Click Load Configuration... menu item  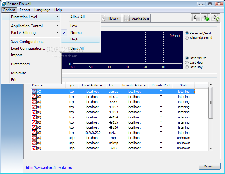pos(31,48)
